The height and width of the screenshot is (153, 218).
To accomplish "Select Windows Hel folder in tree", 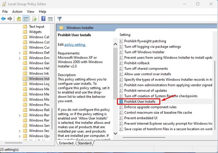I will tap(36, 68).
